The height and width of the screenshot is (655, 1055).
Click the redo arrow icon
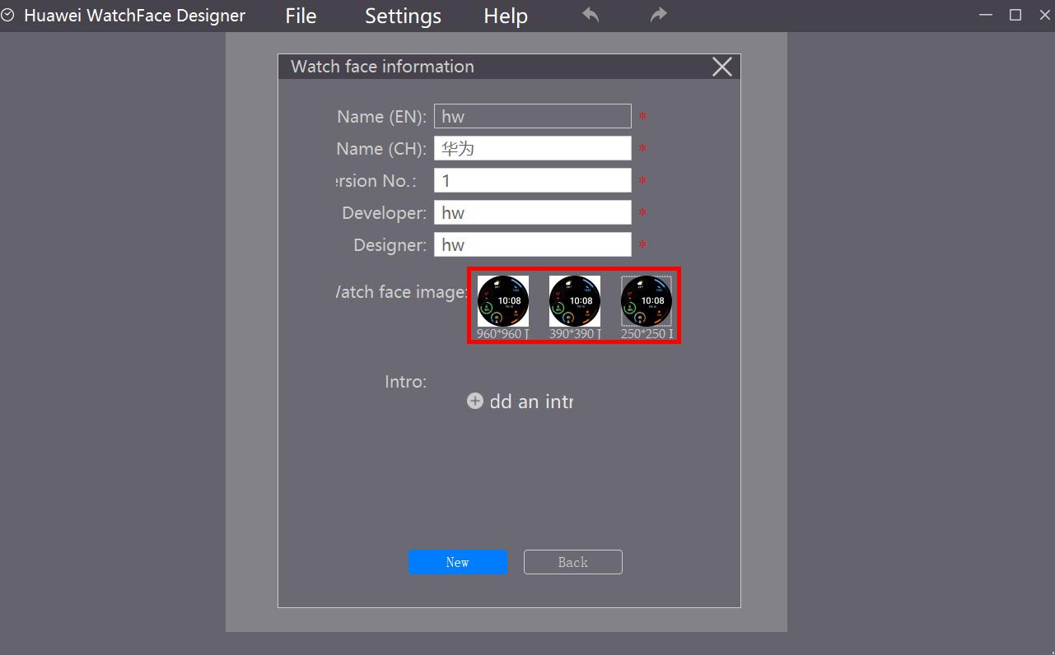coord(658,15)
